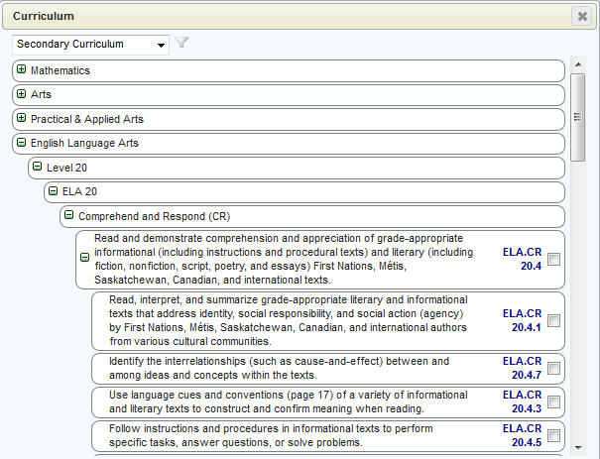Viewport: 600px width, 459px height.
Task: Click the filter funnel icon
Action: 181,44
